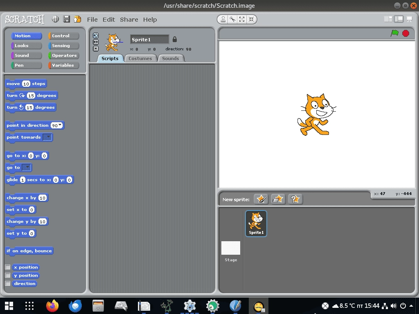Open the dropdown in the short go to block

click(x=27, y=167)
